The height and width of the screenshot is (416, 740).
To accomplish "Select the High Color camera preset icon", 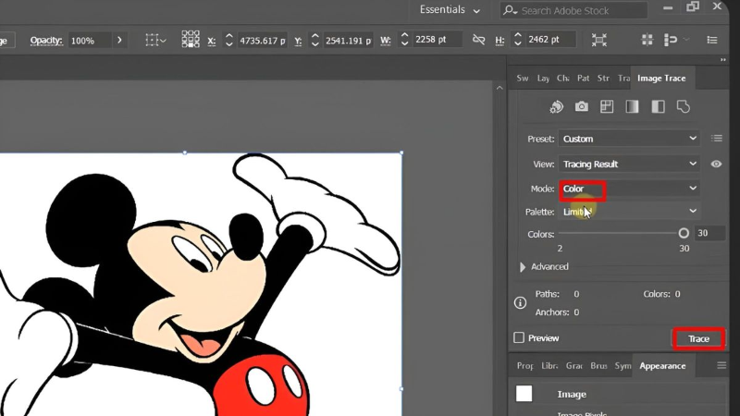I will click(582, 106).
